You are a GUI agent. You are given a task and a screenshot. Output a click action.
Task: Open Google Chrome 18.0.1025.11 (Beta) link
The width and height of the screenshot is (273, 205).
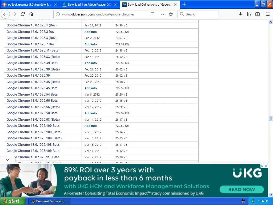(x=33, y=50)
